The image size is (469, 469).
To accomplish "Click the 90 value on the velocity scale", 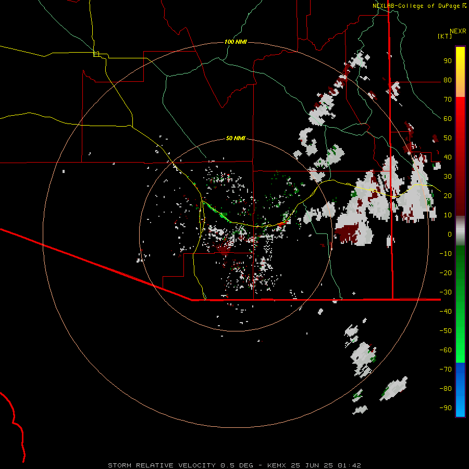I will click(x=448, y=61).
